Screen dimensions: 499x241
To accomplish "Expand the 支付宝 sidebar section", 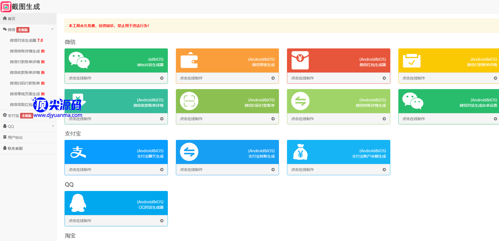I will coord(13,116).
